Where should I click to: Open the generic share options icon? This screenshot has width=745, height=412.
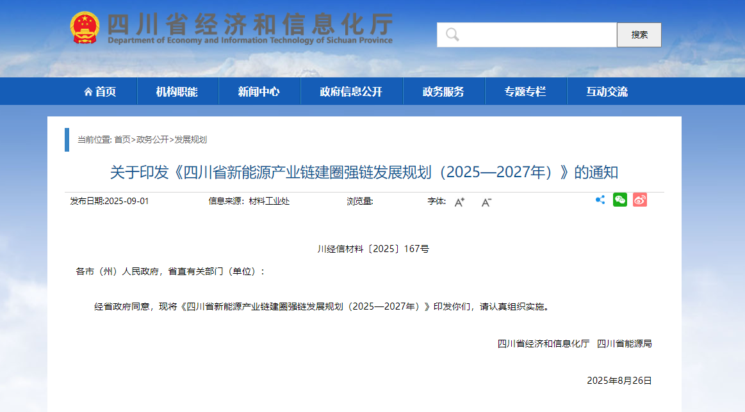(x=600, y=200)
